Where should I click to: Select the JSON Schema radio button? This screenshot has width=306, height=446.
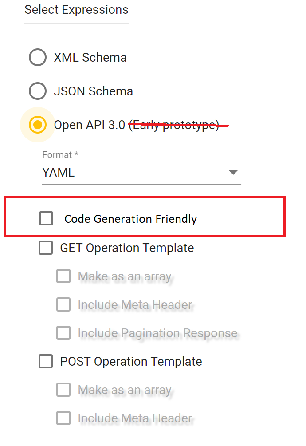38,91
